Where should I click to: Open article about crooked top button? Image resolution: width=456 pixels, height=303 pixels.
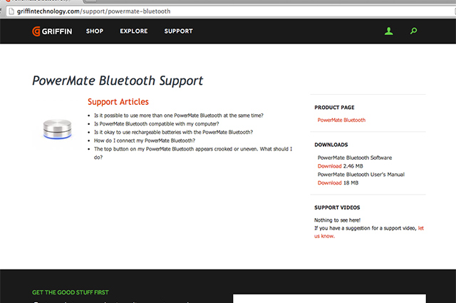pos(193,153)
